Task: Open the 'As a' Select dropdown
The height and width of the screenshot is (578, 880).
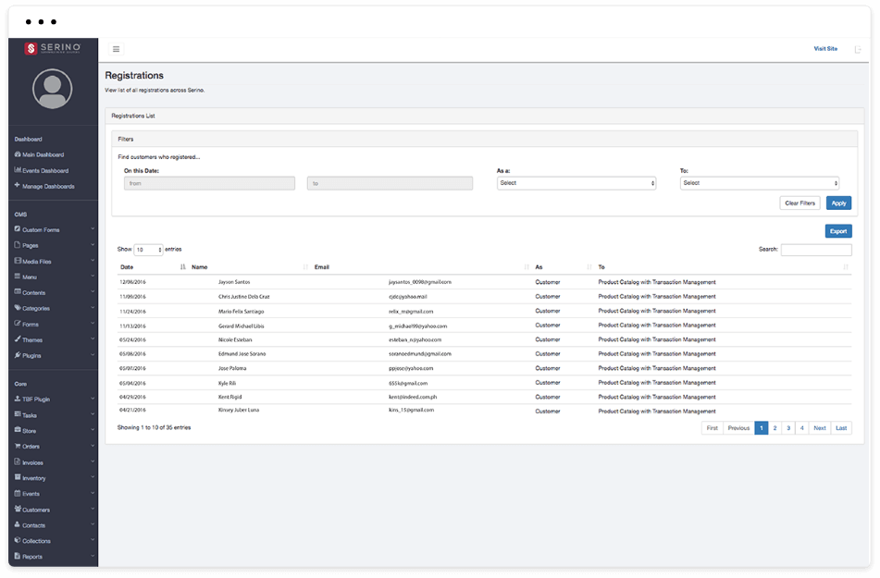Action: (576, 183)
